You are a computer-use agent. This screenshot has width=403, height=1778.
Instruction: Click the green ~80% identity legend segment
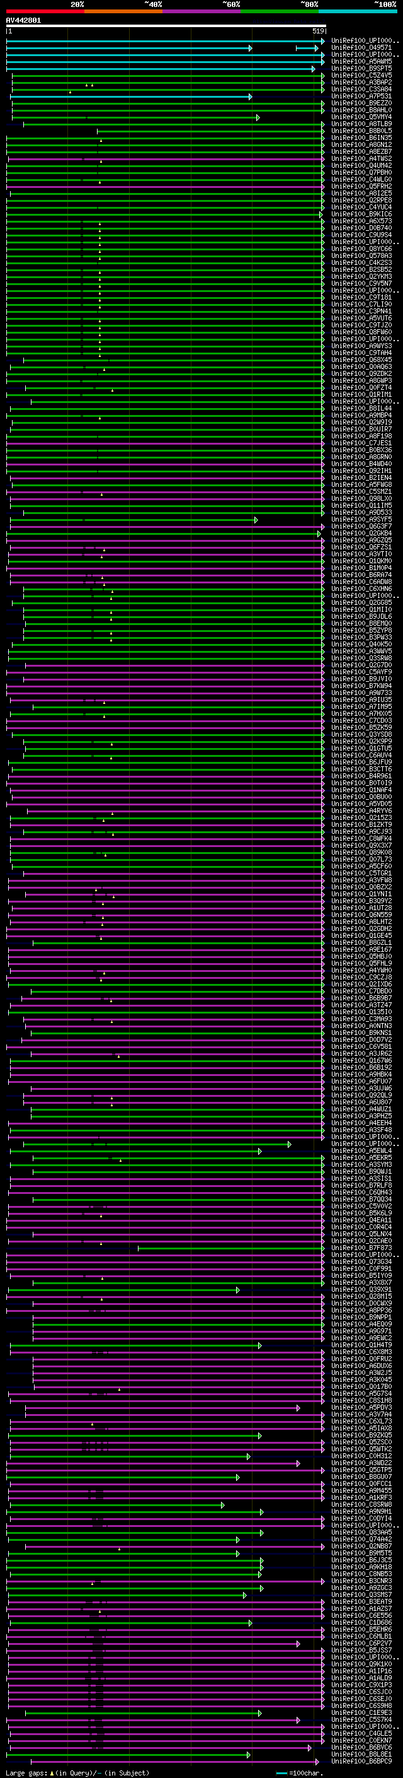pyautogui.click(x=280, y=11)
